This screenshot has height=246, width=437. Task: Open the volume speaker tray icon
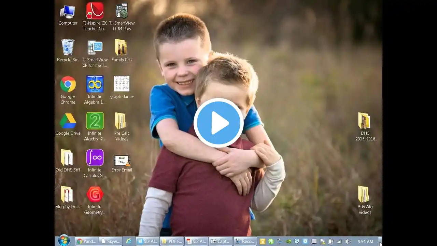[348, 242]
